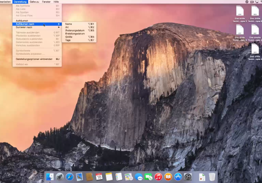262x183 pixels.
Task: Open Calendar icon showing 18
Action: (x=99, y=177)
